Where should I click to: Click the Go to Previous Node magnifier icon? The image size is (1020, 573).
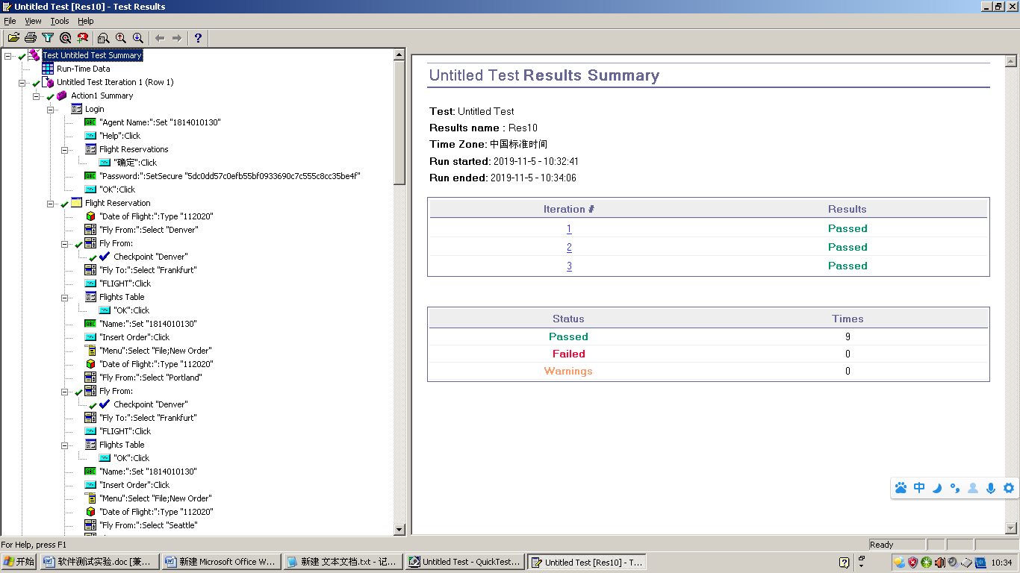point(121,38)
